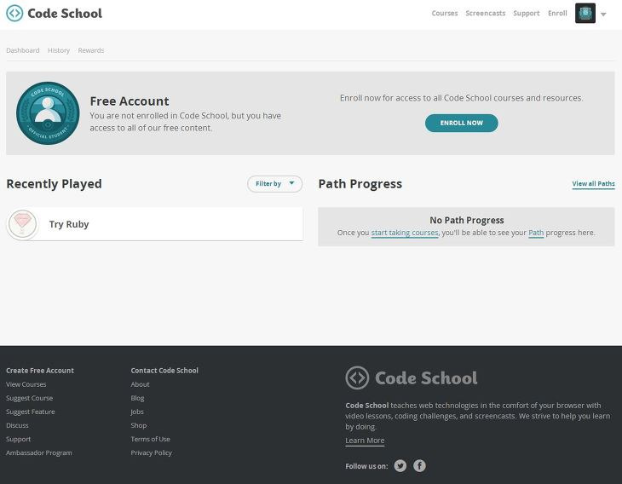
Task: Follow the 'start taking courses' link
Action: point(405,233)
